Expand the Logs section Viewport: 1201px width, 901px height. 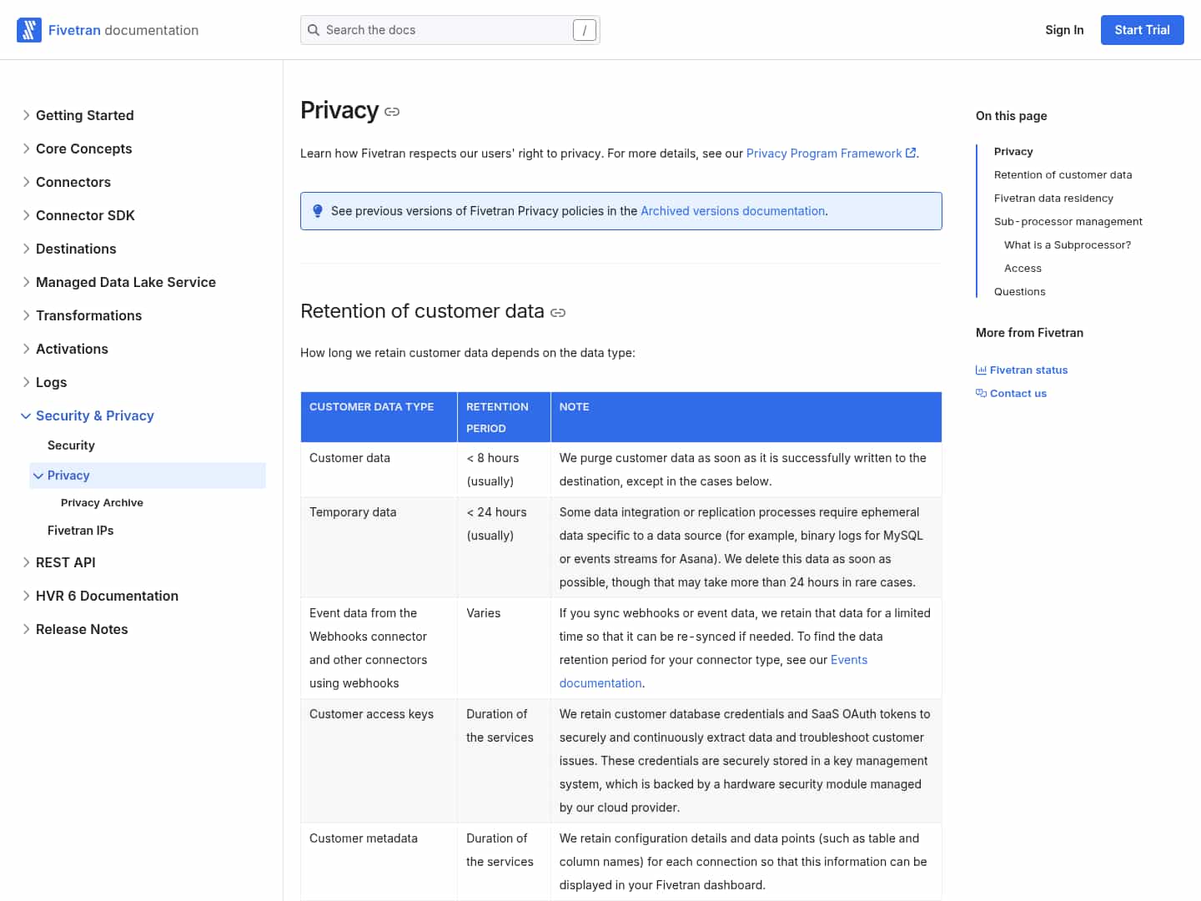(x=27, y=382)
